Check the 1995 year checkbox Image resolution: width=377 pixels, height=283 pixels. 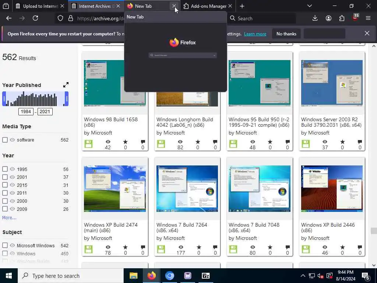click(x=5, y=169)
